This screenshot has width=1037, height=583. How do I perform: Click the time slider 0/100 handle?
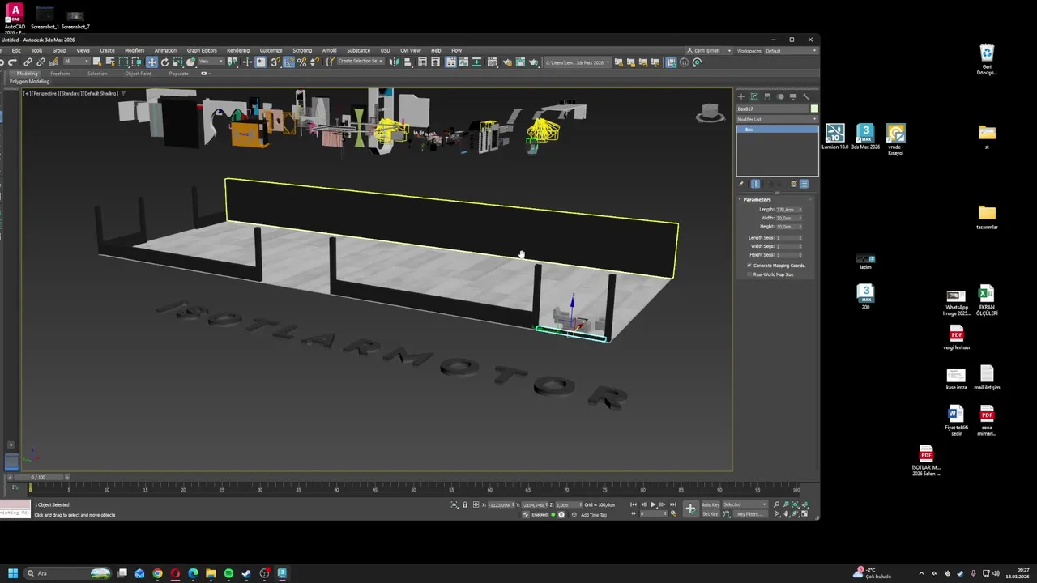[x=38, y=477]
